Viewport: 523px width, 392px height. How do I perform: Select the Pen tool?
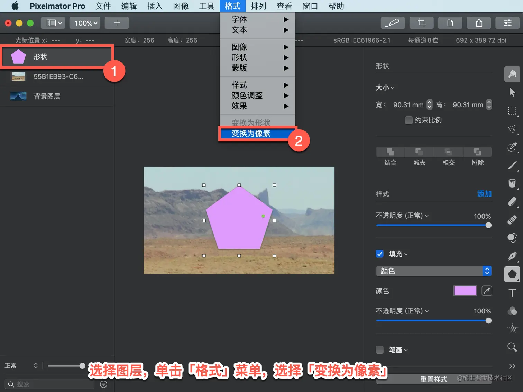(512, 256)
